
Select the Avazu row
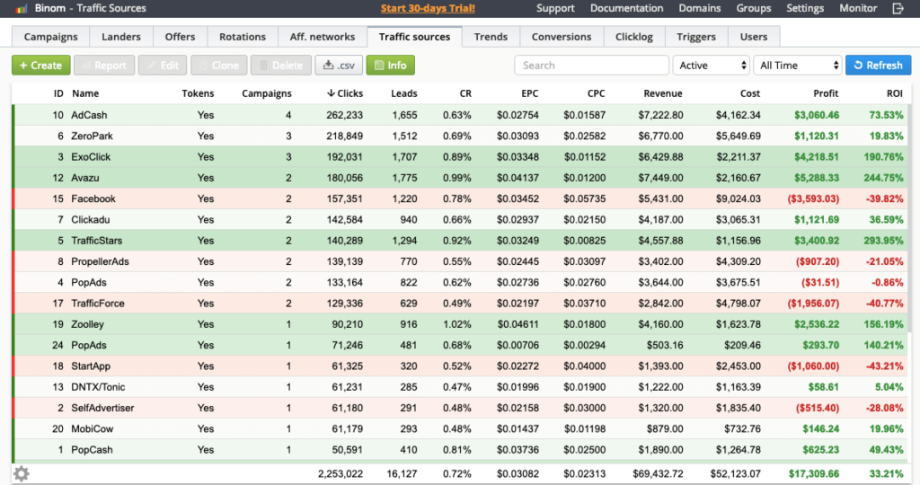[x=460, y=178]
